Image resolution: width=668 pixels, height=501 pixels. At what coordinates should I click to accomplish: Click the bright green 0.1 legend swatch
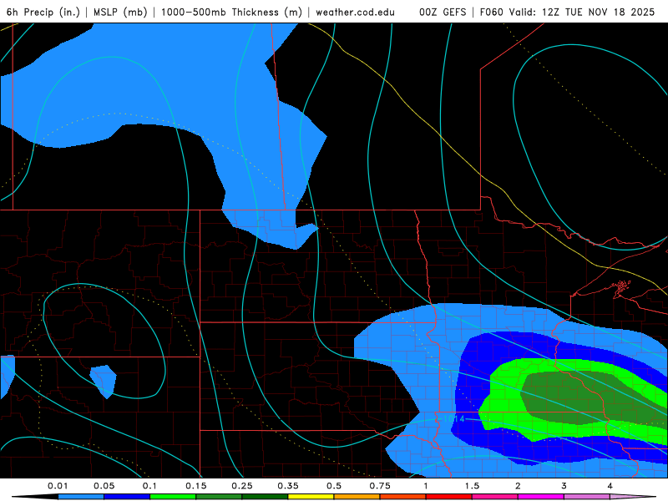click(173, 497)
